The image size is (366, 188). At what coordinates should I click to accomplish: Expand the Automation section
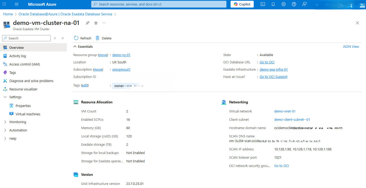point(19,130)
